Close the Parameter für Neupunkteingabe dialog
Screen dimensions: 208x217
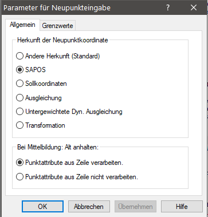(x=194, y=8)
